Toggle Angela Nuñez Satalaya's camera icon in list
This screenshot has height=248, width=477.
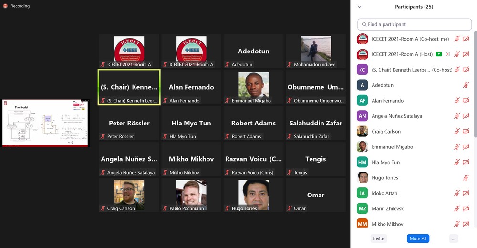[x=466, y=116]
